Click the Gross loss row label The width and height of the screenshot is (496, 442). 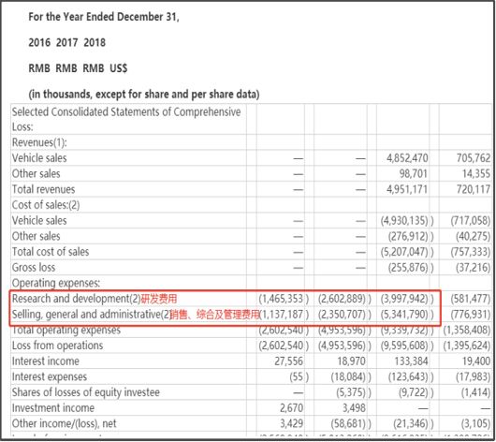point(34,268)
